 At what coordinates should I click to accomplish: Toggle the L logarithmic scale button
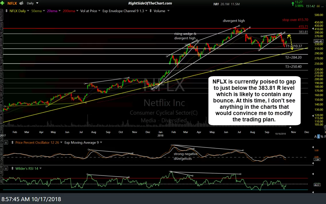(319, 137)
